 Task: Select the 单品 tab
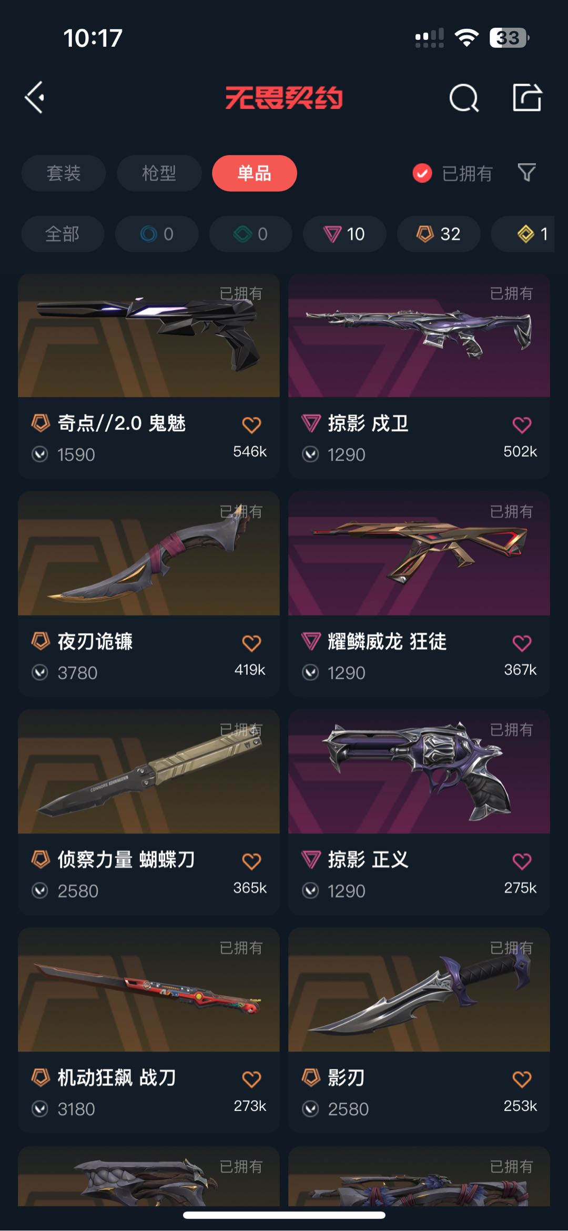(x=255, y=173)
